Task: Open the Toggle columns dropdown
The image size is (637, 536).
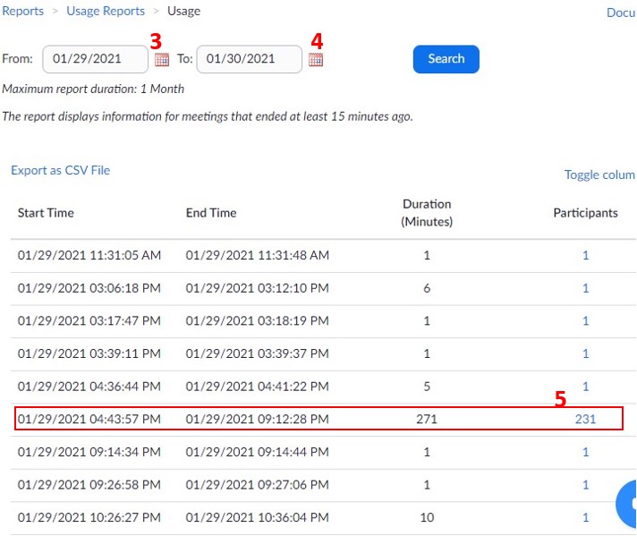Action: click(x=599, y=174)
